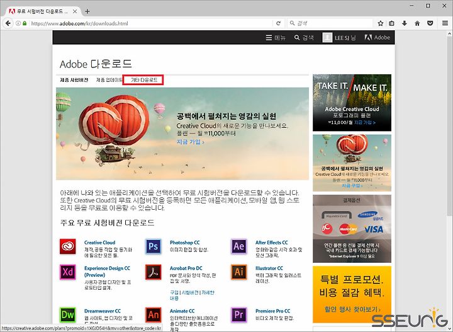
Task: Open the LEE SJ 님 account profile
Action: click(x=339, y=38)
